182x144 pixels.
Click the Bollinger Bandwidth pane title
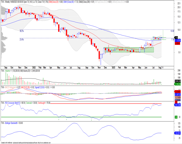(x=12, y=123)
